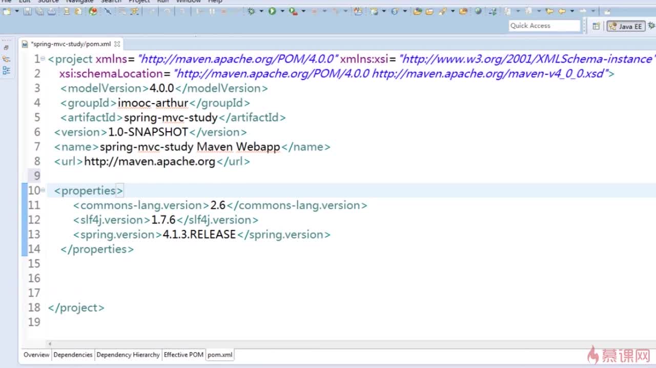The height and width of the screenshot is (368, 656).
Task: Click the Open Type folder icon
Action: point(417,11)
